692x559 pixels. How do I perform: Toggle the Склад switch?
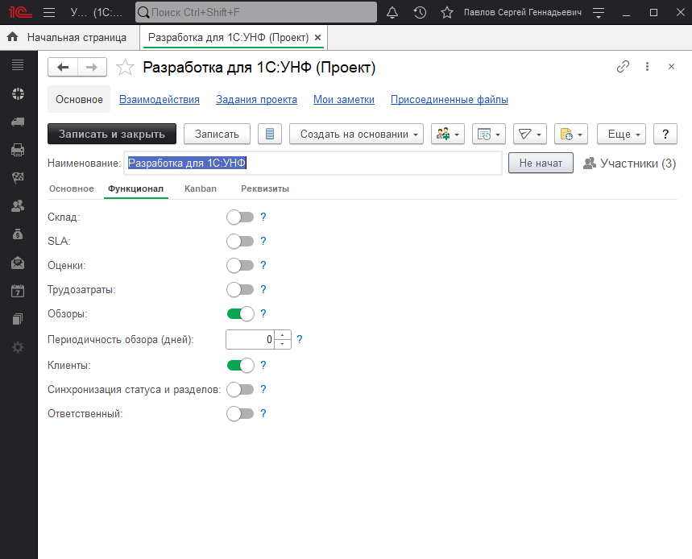pos(240,217)
